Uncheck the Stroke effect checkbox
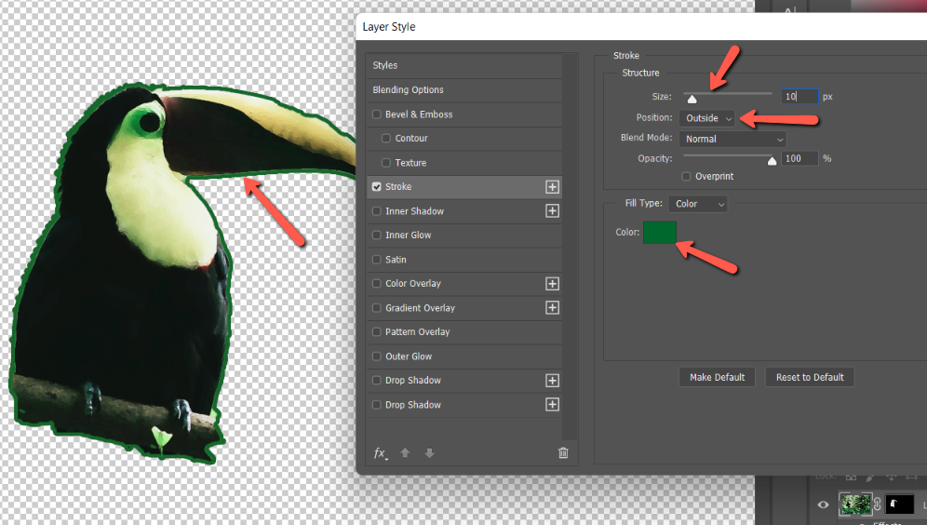The height and width of the screenshot is (525, 927). (377, 187)
